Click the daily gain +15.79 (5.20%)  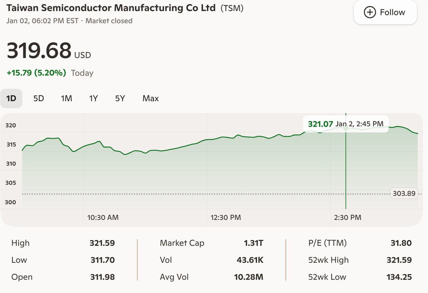point(36,73)
